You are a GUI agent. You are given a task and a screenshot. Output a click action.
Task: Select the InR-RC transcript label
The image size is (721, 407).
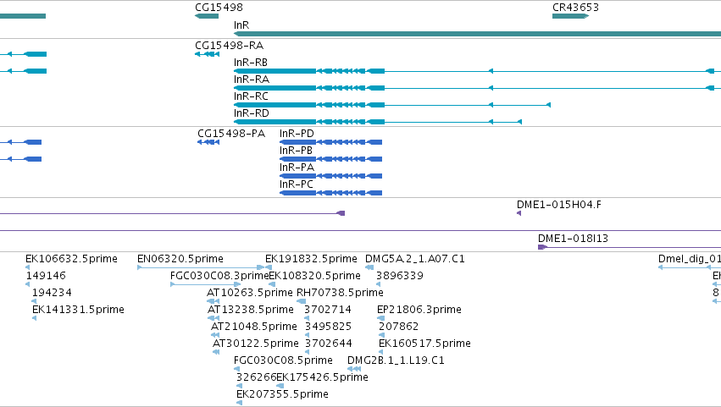coord(251,96)
